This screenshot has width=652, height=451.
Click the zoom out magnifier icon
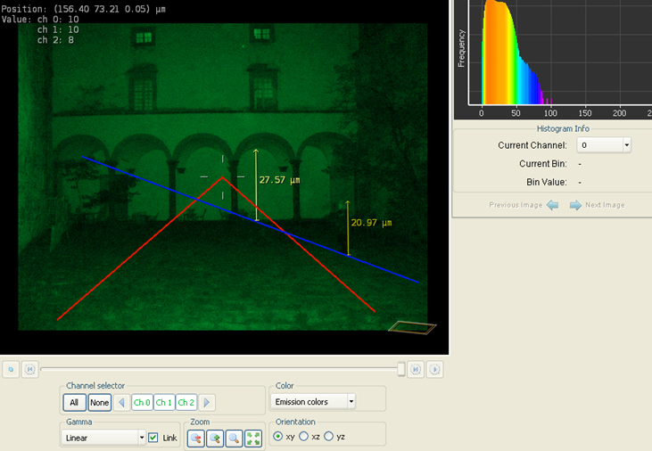click(194, 438)
